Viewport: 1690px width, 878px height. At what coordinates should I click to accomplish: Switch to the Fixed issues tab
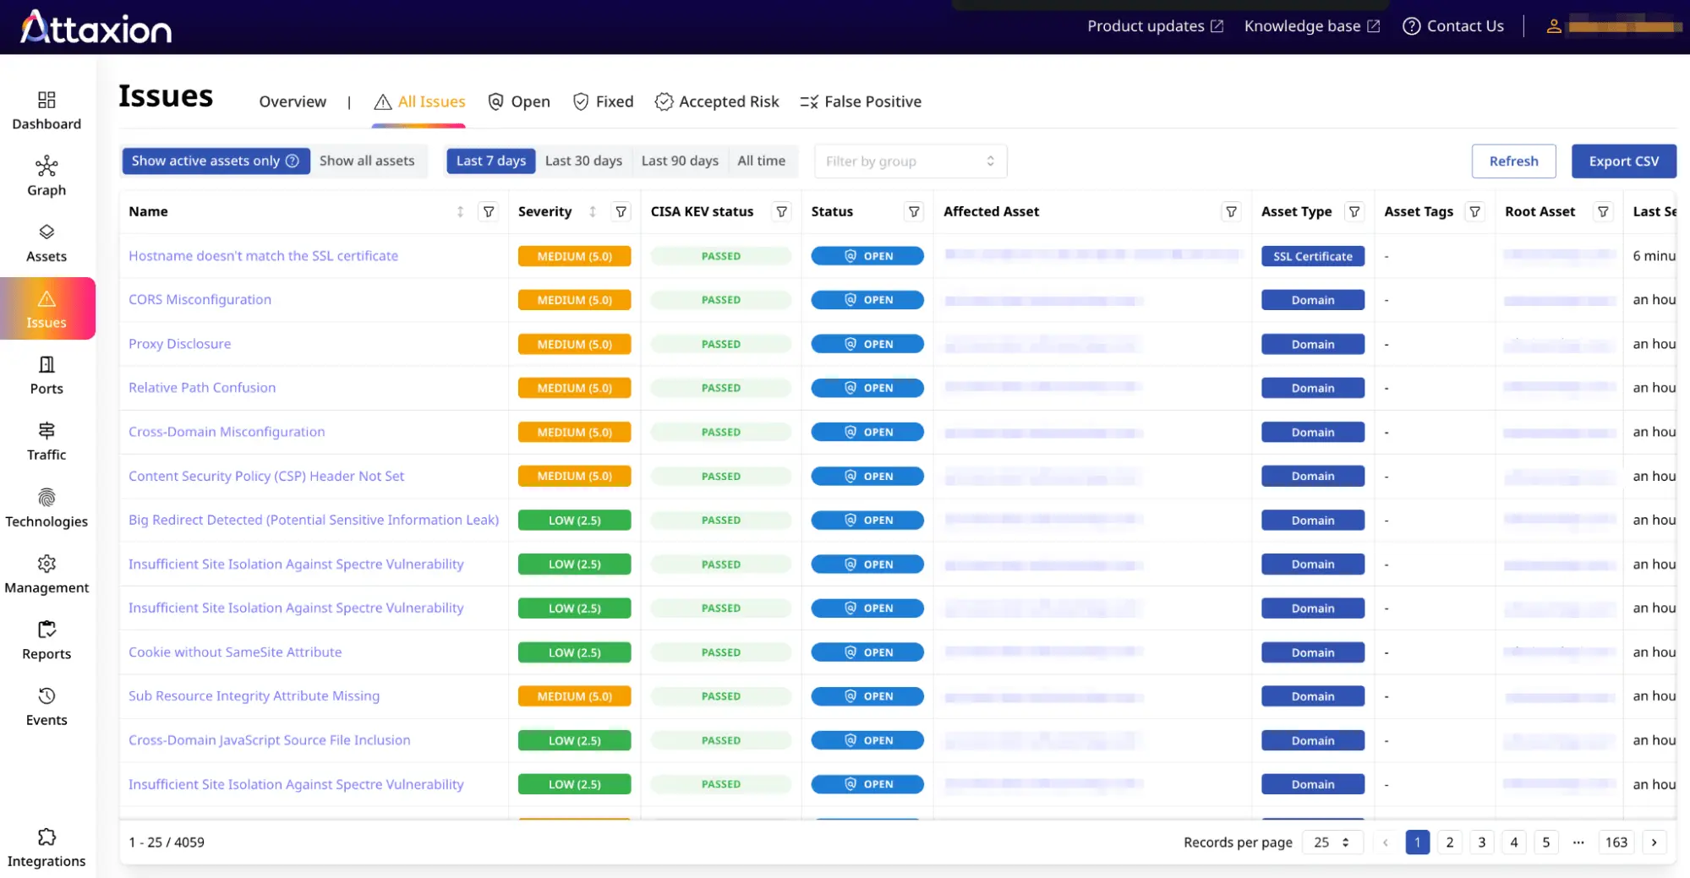[603, 101]
